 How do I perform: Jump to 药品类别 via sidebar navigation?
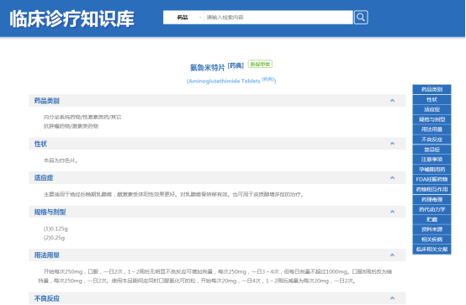coord(432,89)
